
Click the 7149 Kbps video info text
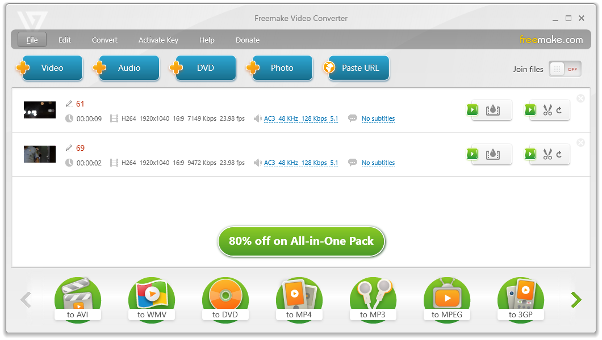coord(202,118)
